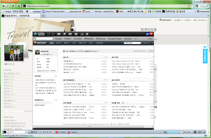
Task: Click the SEARCH button in sidebar
Action: 28,111
